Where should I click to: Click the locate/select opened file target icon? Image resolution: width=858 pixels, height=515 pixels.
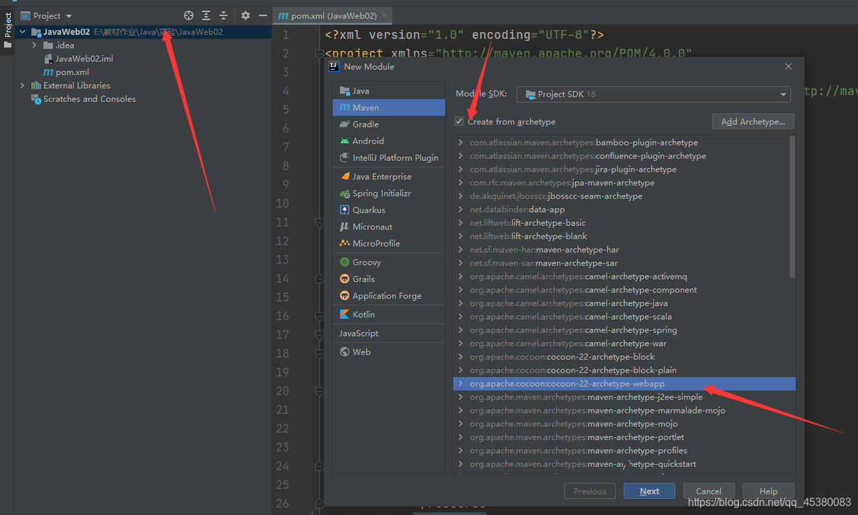189,15
